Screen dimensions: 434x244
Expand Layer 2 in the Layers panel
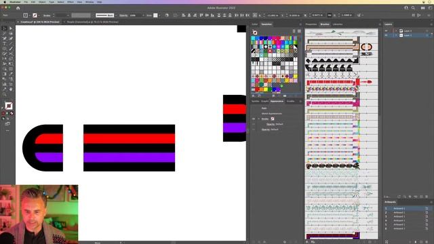396,30
